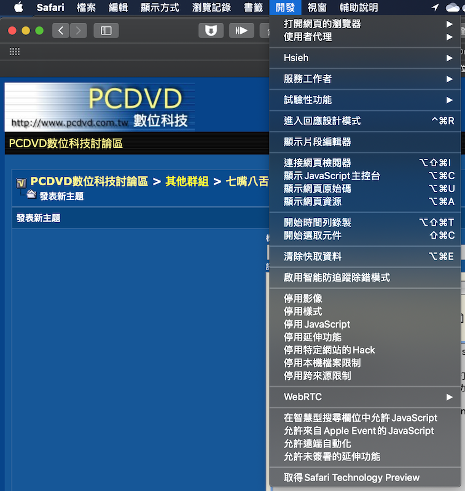Open the favorites grid icon
The height and width of the screenshot is (491, 465).
15,52
